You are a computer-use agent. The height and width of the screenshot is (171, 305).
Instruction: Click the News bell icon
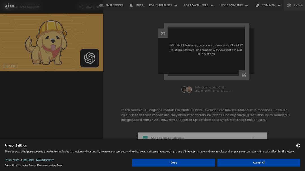click(131, 5)
